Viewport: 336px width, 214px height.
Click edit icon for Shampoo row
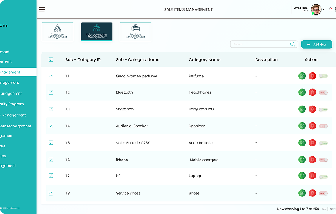(x=302, y=109)
